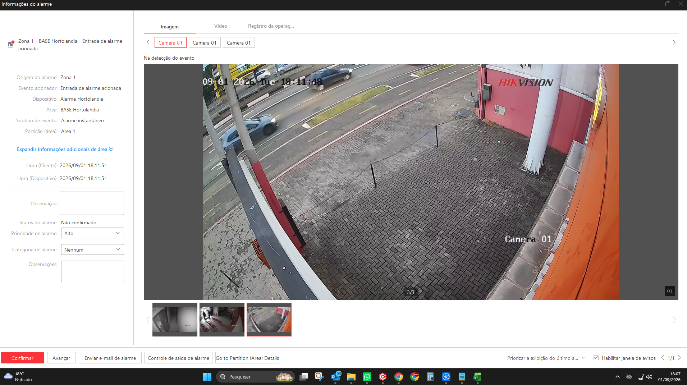Open the Notepad icon in the taskbar
This screenshot has height=385, width=687.
462,377
